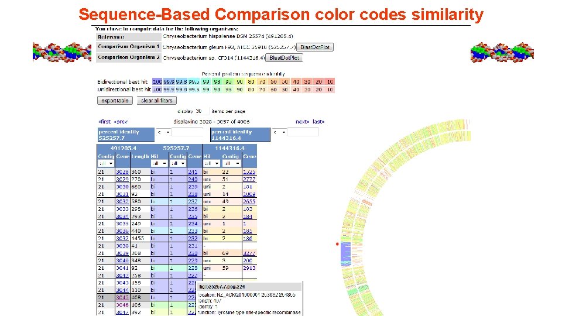Click the tooltip header fig|525257.7.peg.224
Image resolution: width=562 pixels, height=316 pixels.
point(249,287)
